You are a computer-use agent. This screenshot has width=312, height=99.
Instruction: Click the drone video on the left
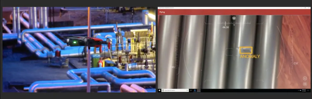(79, 49)
